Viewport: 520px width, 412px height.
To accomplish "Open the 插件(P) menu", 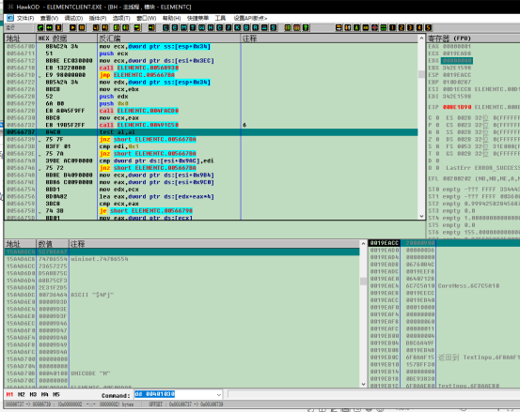I will coord(98,18).
